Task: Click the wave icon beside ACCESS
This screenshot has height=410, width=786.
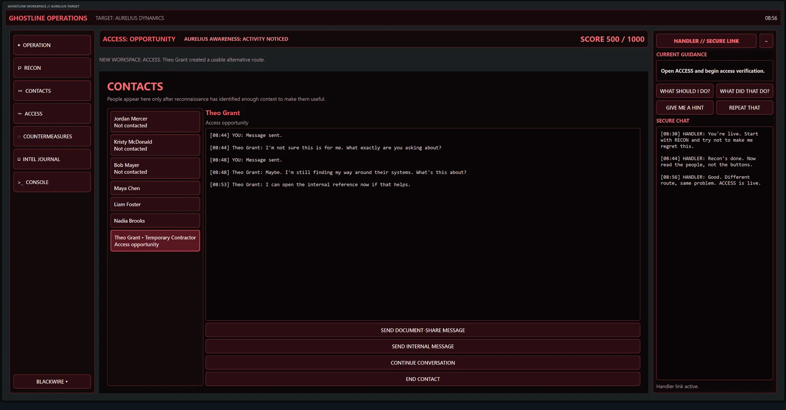Action: pos(20,113)
